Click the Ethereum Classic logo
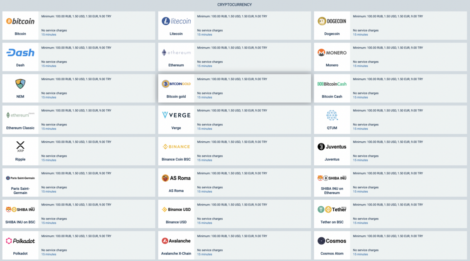 coord(20,115)
